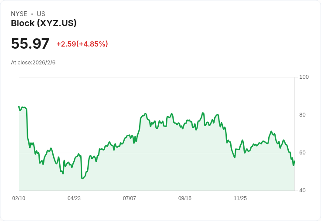321x221 pixels.
Task: Click the At close:2026/2/6 timestamp
Action: (33, 63)
